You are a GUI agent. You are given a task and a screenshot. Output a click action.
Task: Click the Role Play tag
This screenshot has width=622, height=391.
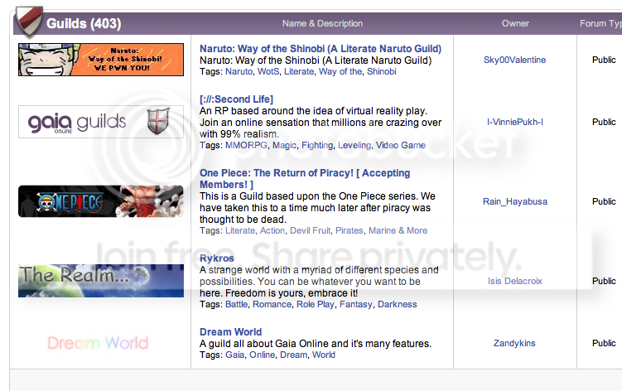(316, 305)
